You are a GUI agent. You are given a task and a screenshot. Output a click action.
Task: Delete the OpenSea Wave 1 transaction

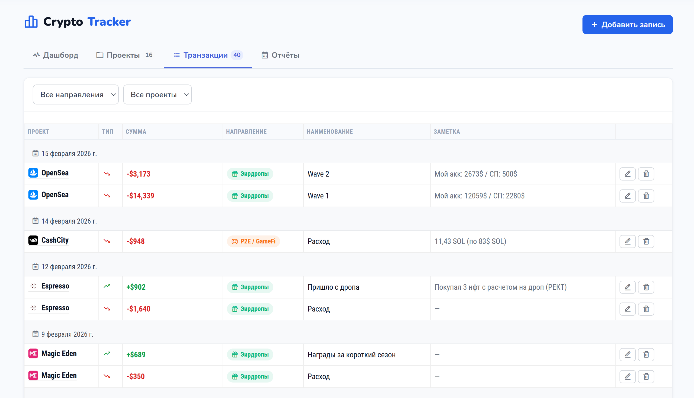(x=646, y=196)
